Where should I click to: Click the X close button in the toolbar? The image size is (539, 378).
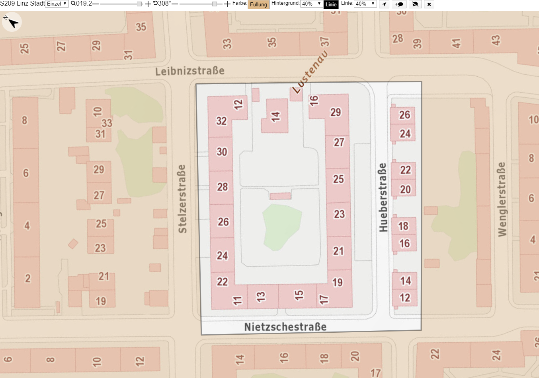click(429, 4)
